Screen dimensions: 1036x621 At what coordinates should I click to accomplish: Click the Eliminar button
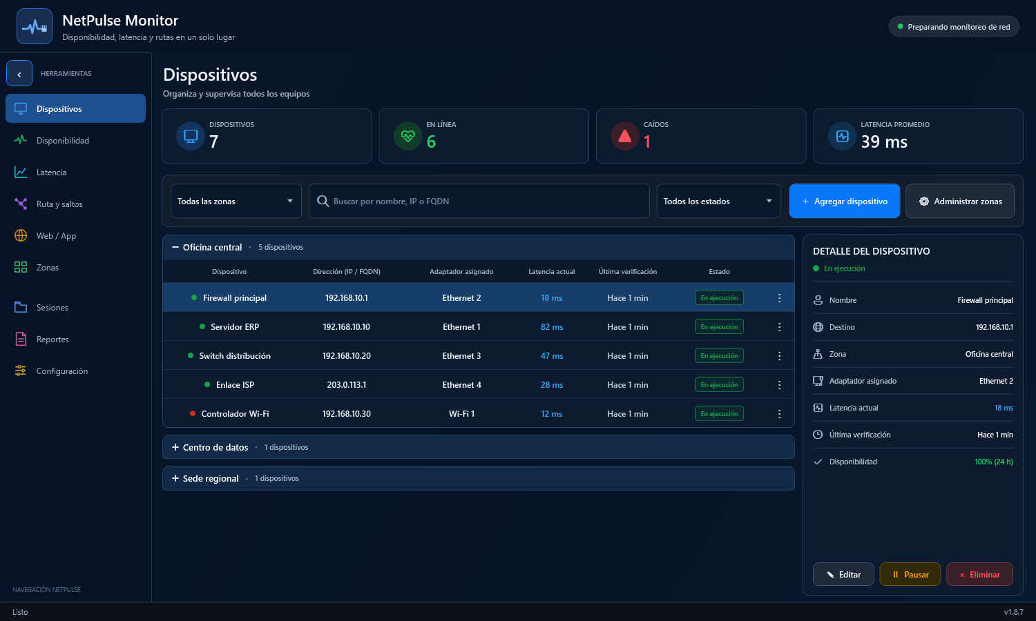click(x=979, y=574)
